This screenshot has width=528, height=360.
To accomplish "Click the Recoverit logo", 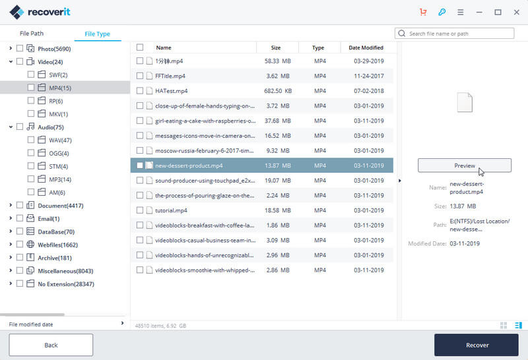I will [40, 12].
